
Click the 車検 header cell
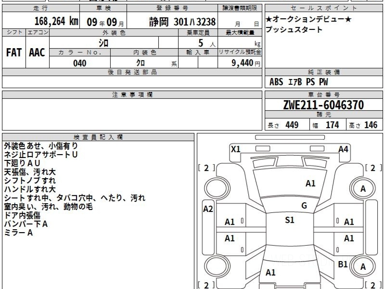point(103,8)
